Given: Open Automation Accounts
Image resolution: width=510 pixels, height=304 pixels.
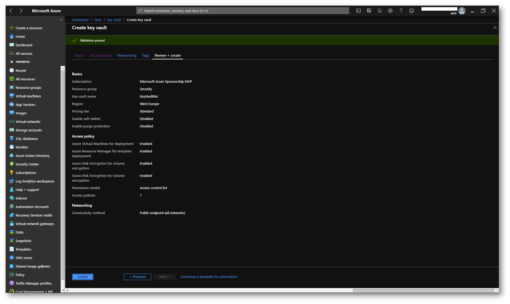Looking at the screenshot, I should (x=32, y=207).
